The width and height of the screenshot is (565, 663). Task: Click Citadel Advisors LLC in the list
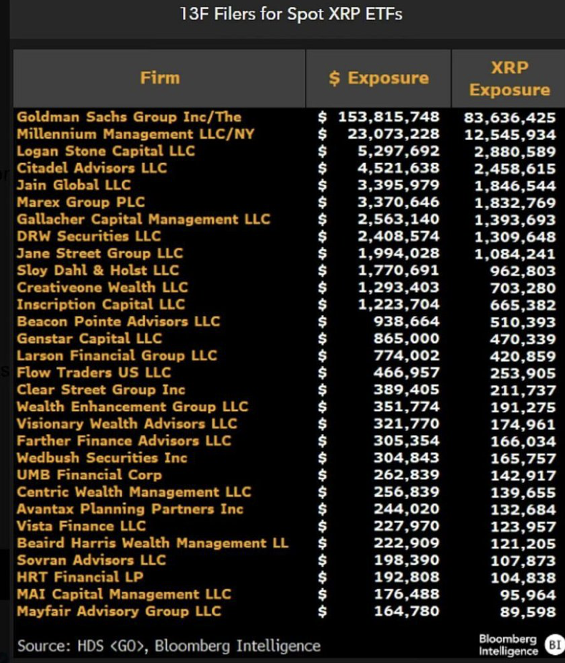(92, 168)
